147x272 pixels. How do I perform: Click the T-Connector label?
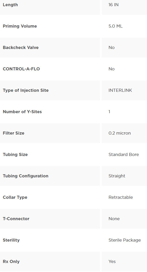tap(16, 219)
